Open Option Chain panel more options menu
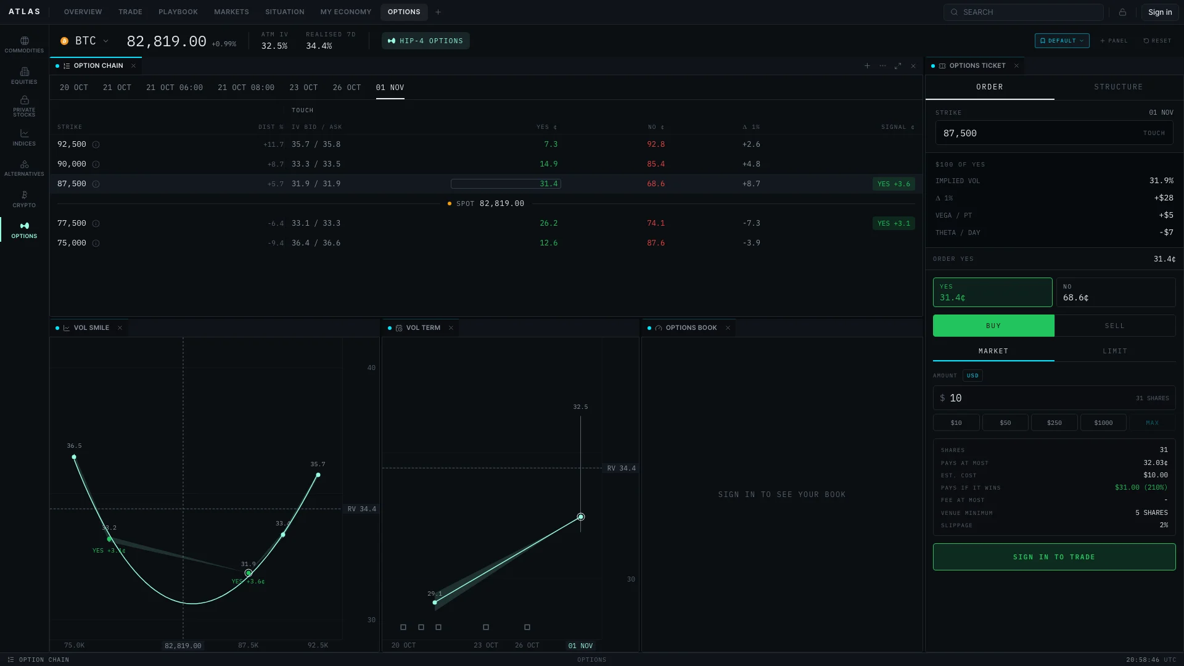The image size is (1184, 666). 882,66
